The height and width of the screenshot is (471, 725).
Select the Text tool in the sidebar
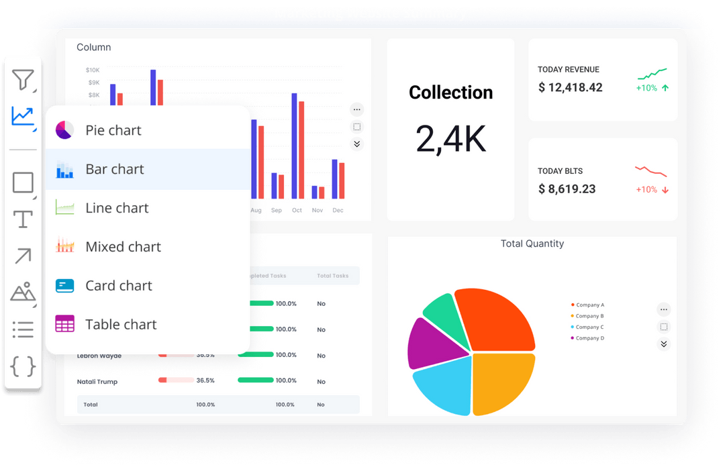pyautogui.click(x=22, y=219)
